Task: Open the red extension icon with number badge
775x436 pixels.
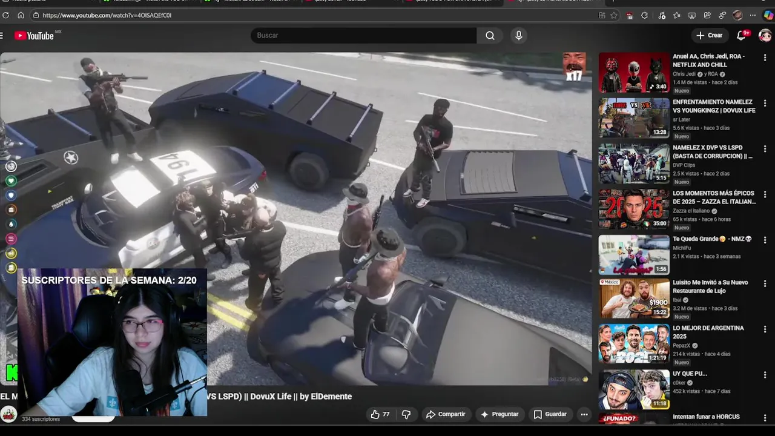Action: [x=630, y=15]
